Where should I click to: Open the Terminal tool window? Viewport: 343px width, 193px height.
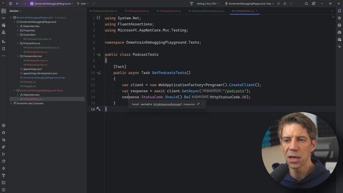[x=4, y=183]
